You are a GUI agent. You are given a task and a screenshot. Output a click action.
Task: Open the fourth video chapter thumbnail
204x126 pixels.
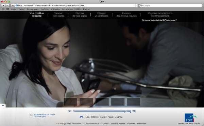[118, 102]
